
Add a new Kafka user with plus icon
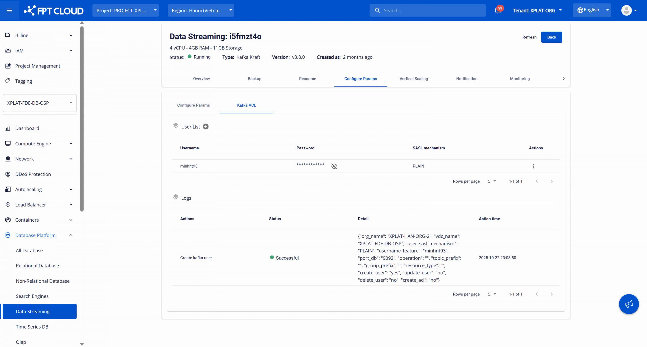point(206,127)
